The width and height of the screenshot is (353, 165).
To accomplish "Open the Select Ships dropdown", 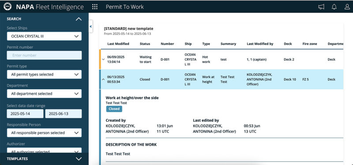I will 44,36.
